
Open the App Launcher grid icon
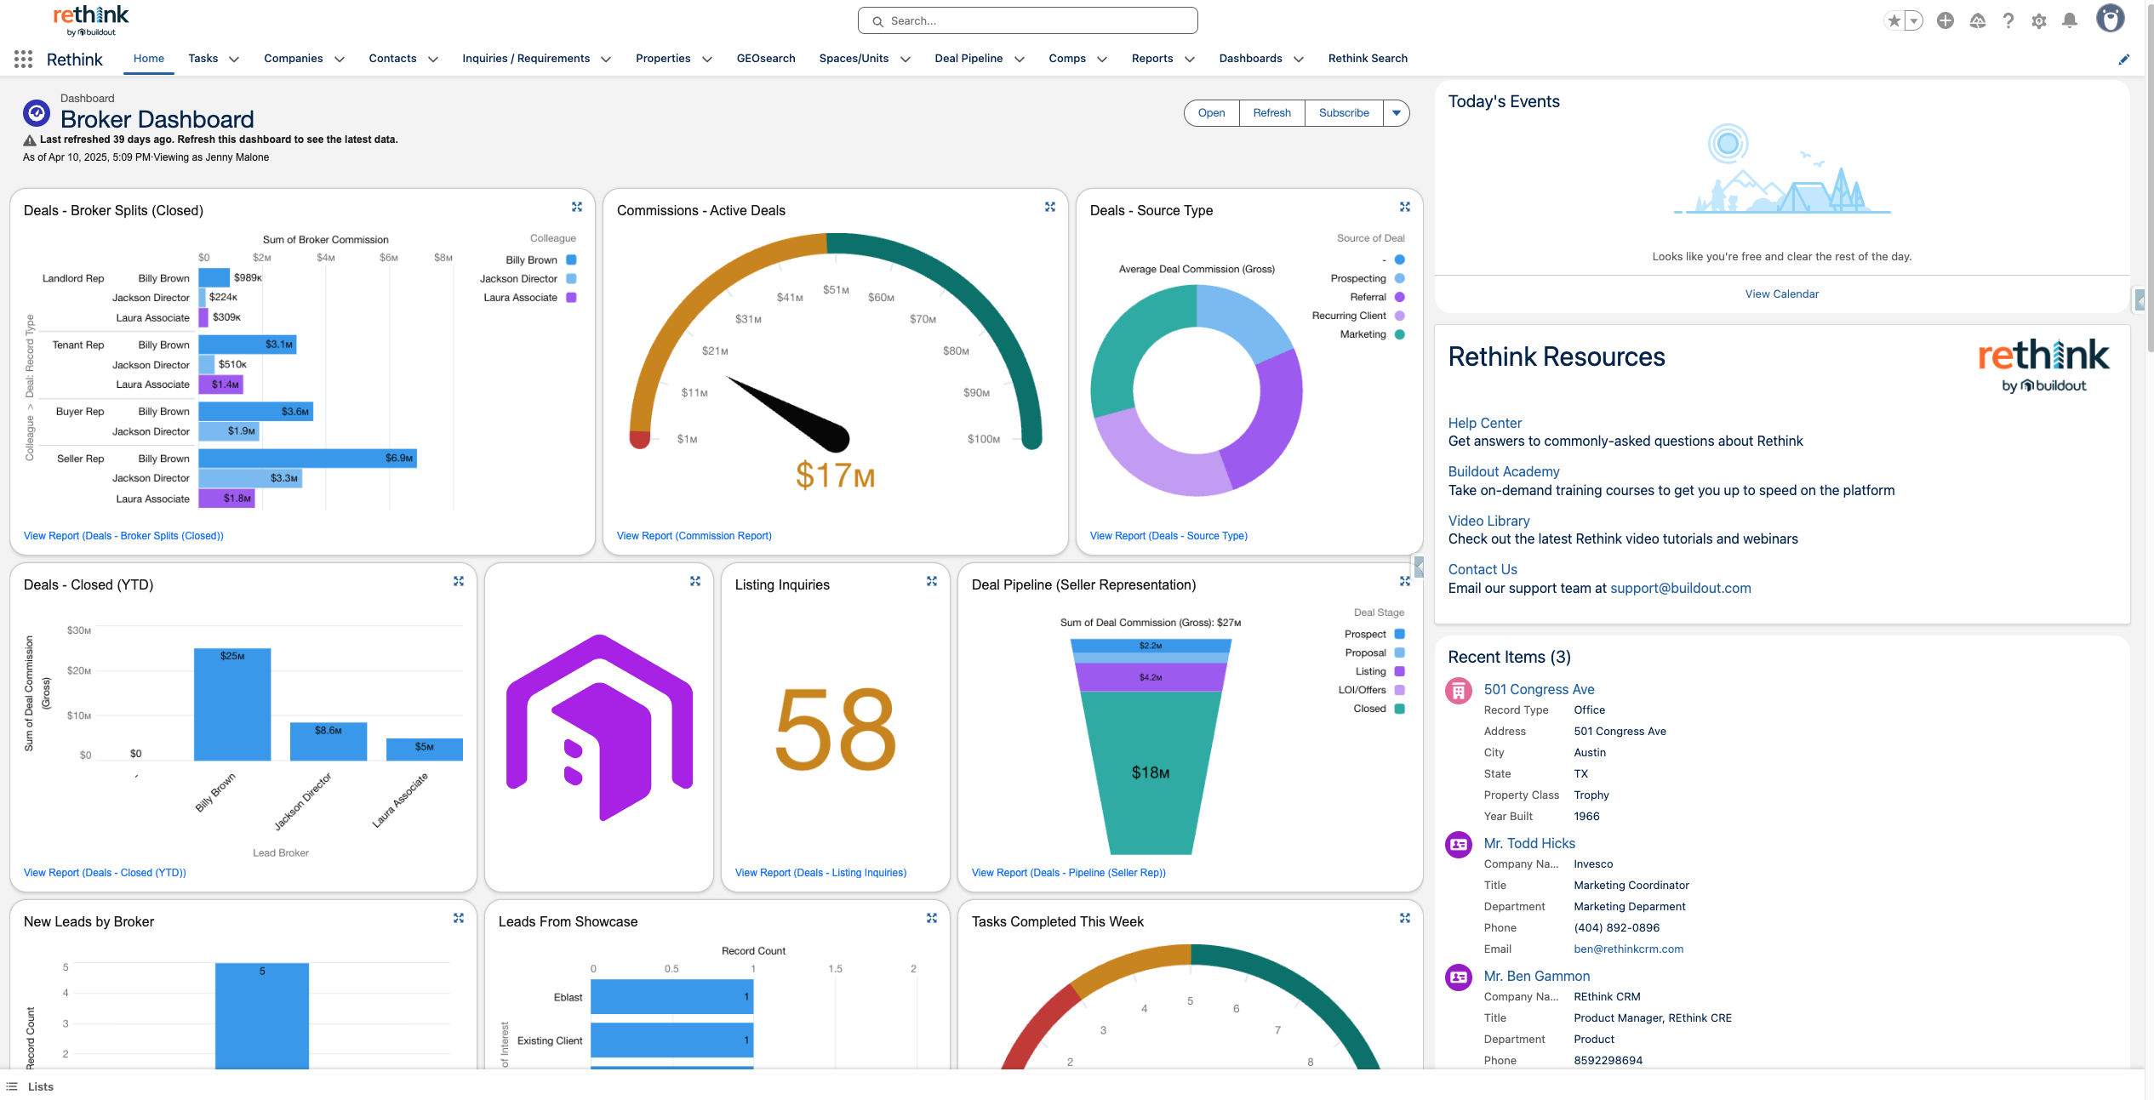point(23,59)
